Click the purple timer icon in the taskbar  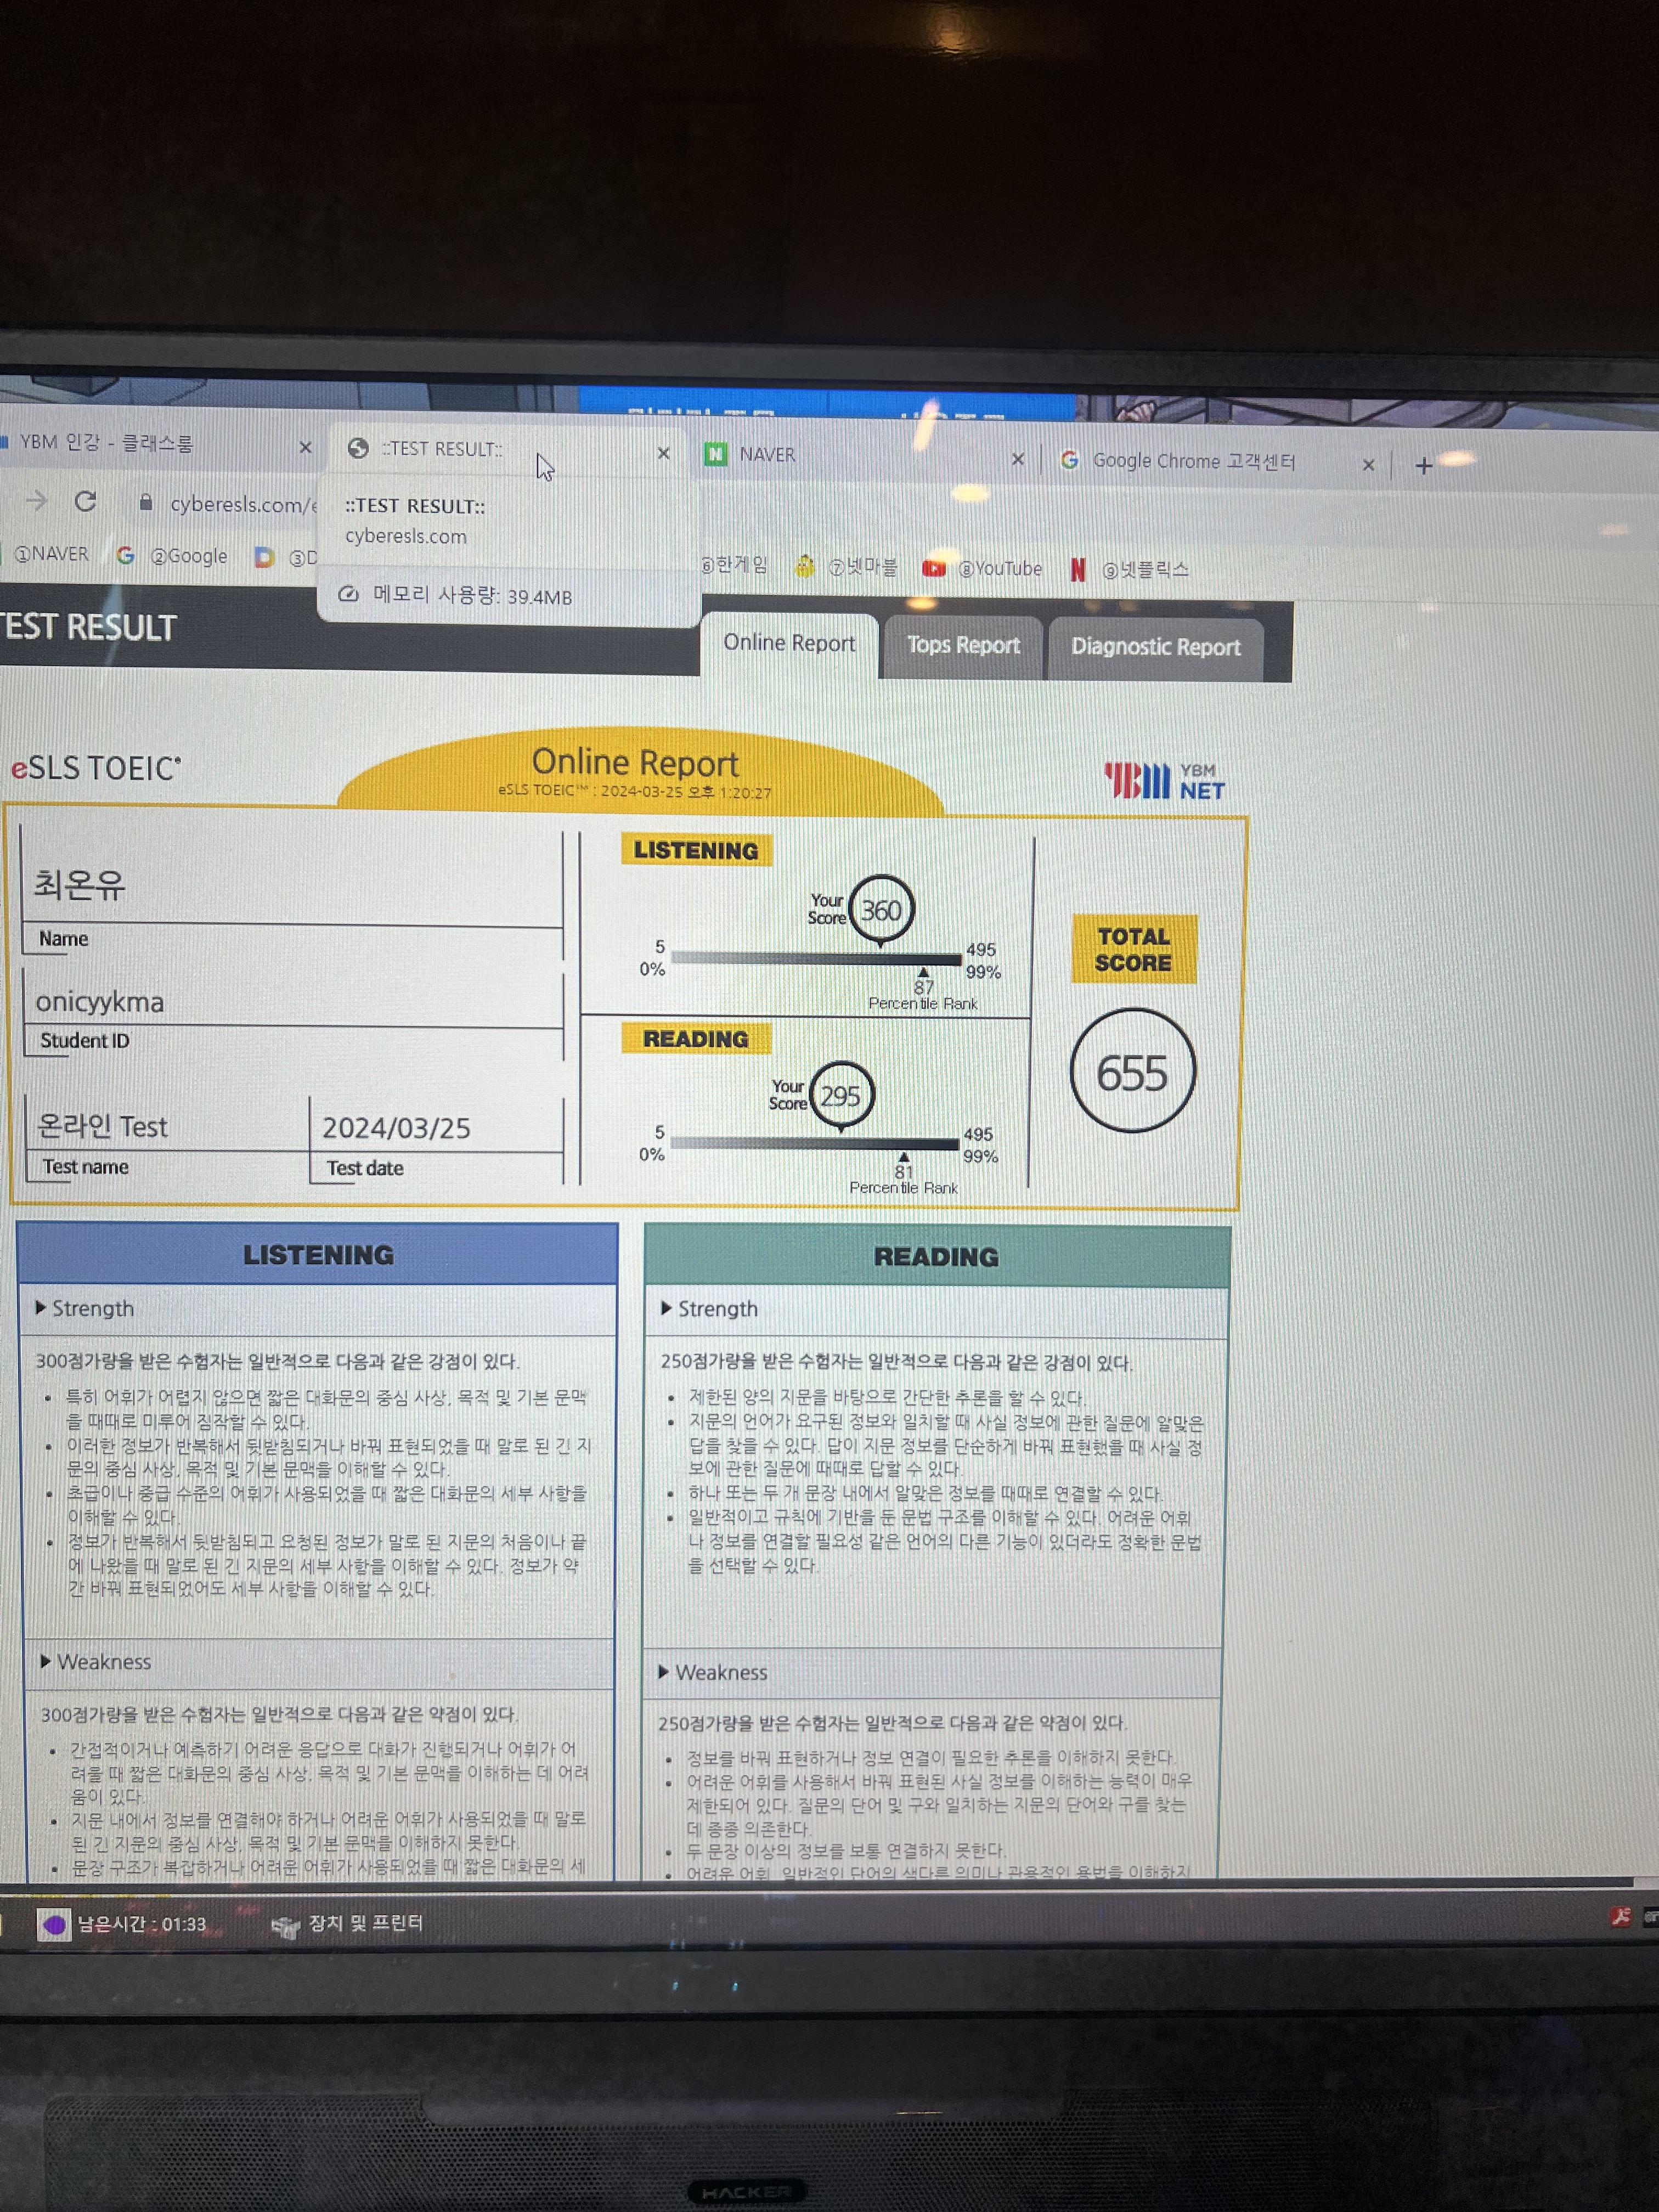pos(54,1924)
